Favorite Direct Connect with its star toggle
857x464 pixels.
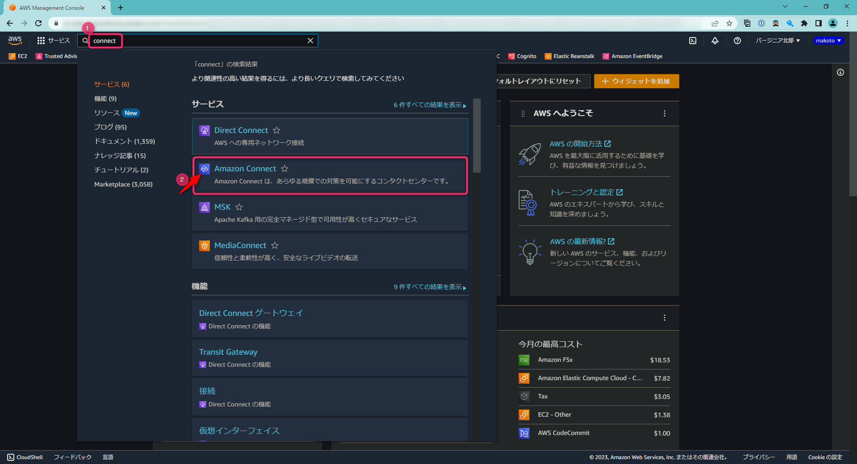pyautogui.click(x=277, y=130)
